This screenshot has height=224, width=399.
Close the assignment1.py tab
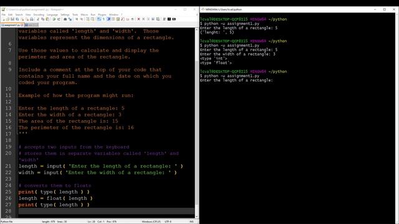click(x=22, y=25)
